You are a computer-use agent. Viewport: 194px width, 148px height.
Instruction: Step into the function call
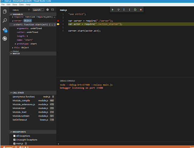point(124,10)
